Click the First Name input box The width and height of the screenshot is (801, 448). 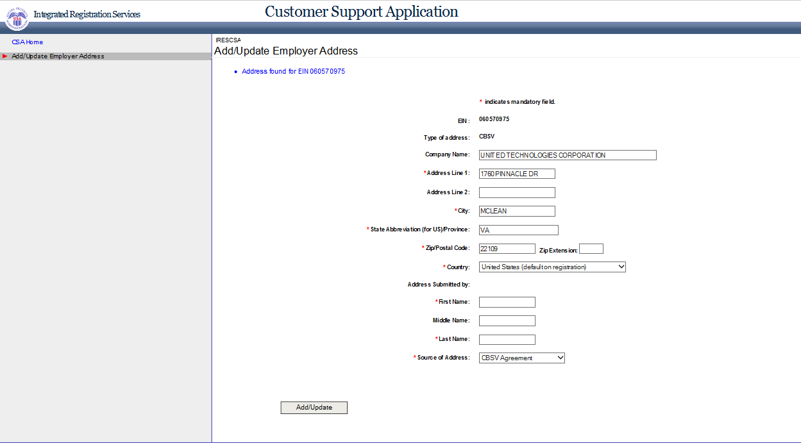[507, 303]
